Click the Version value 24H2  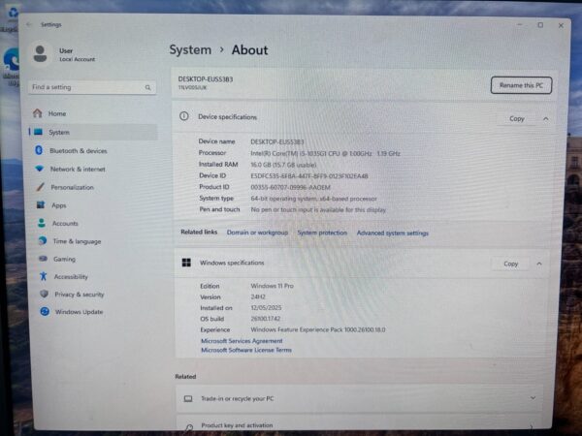258,297
